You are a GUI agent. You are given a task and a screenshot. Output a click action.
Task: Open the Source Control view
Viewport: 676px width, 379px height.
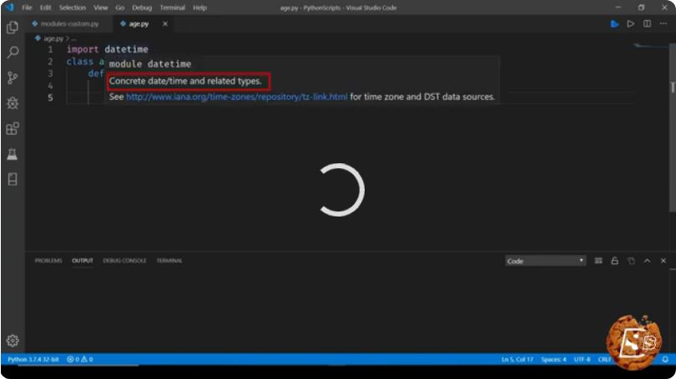(x=13, y=77)
